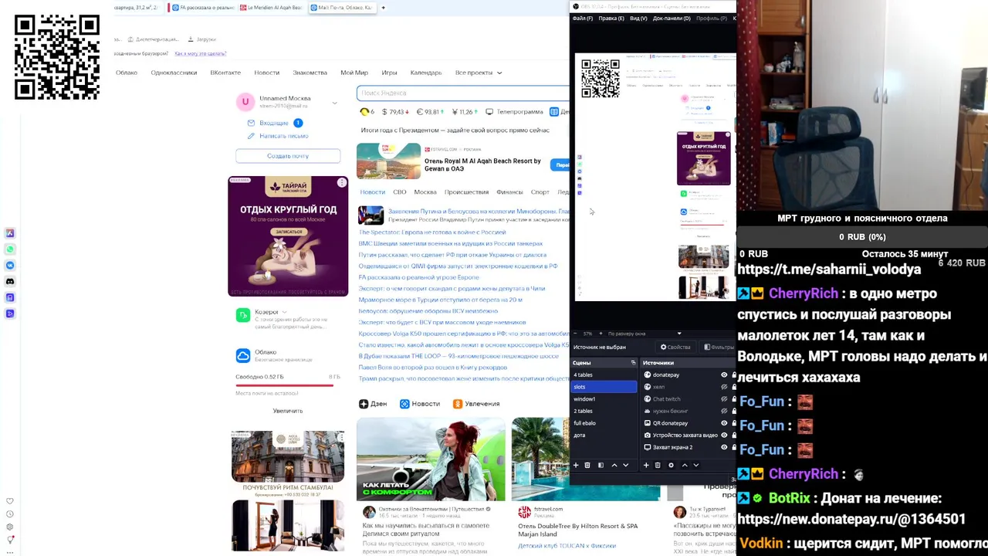988x556 pixels.
Task: Open the Док-панели menu in OBS
Action: point(672,19)
